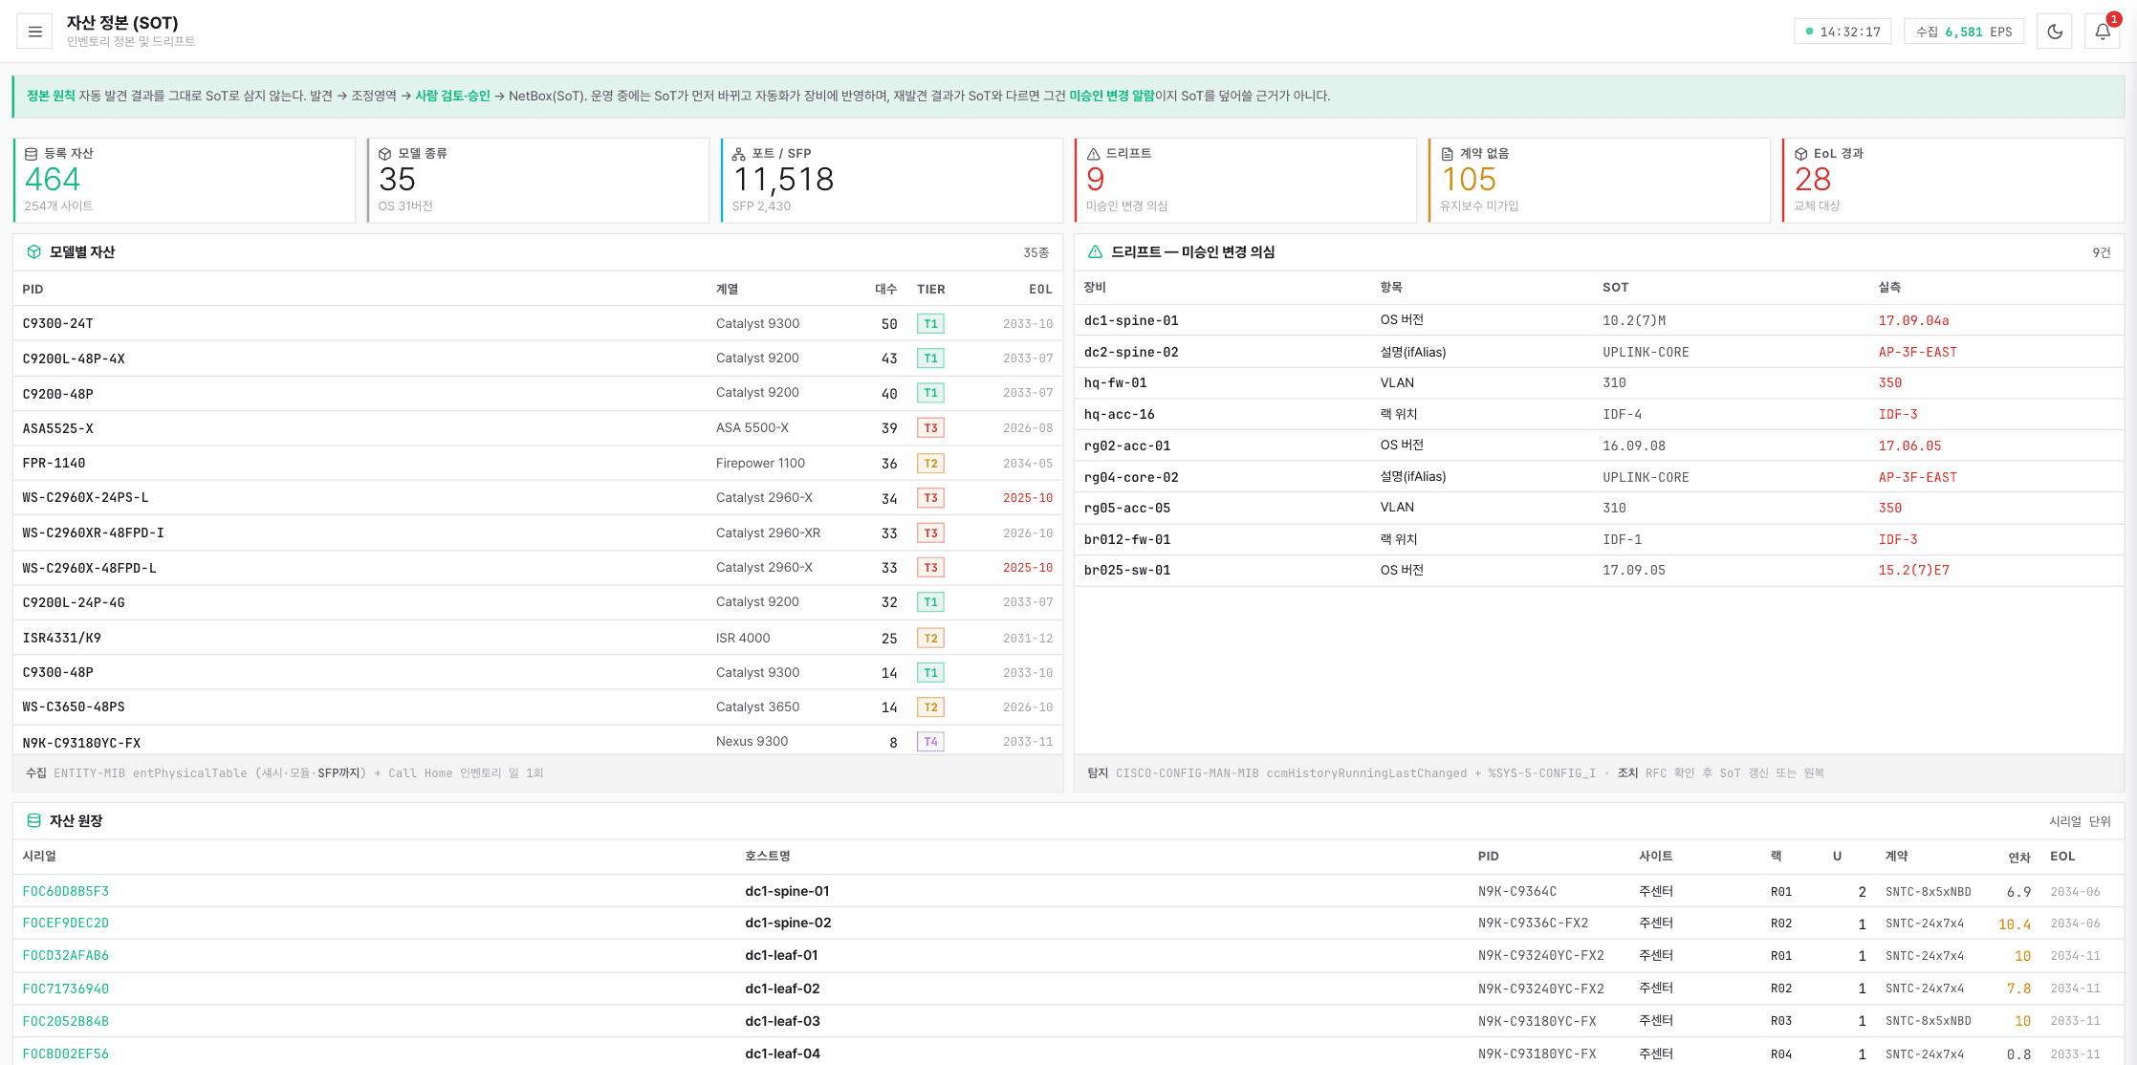
Task: Sort models by TIER column header
Action: pos(930,289)
